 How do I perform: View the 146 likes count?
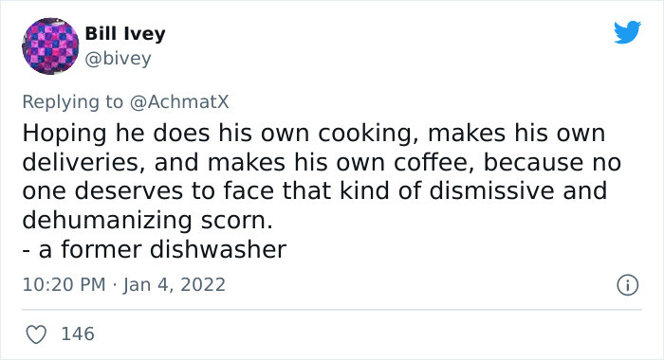click(78, 333)
